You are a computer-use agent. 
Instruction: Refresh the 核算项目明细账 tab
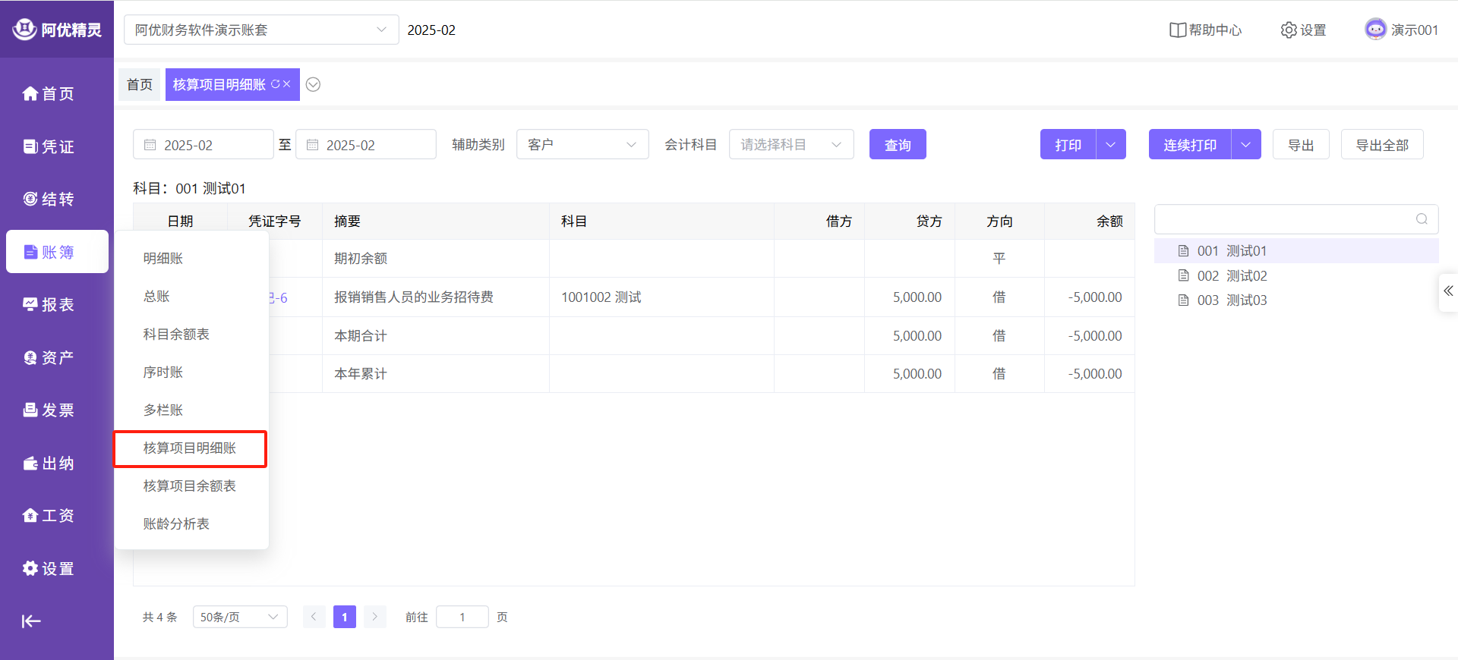tap(275, 84)
